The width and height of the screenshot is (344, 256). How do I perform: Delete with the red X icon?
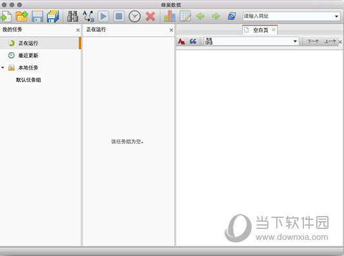point(150,16)
